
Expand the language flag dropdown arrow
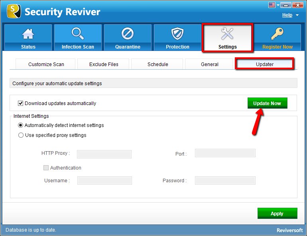(x=278, y=5)
